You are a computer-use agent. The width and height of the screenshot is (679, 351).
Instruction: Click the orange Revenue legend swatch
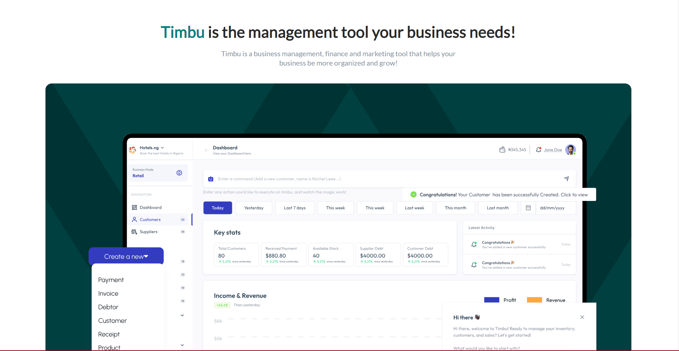coord(534,300)
